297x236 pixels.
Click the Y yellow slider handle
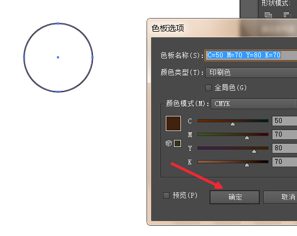point(254,151)
